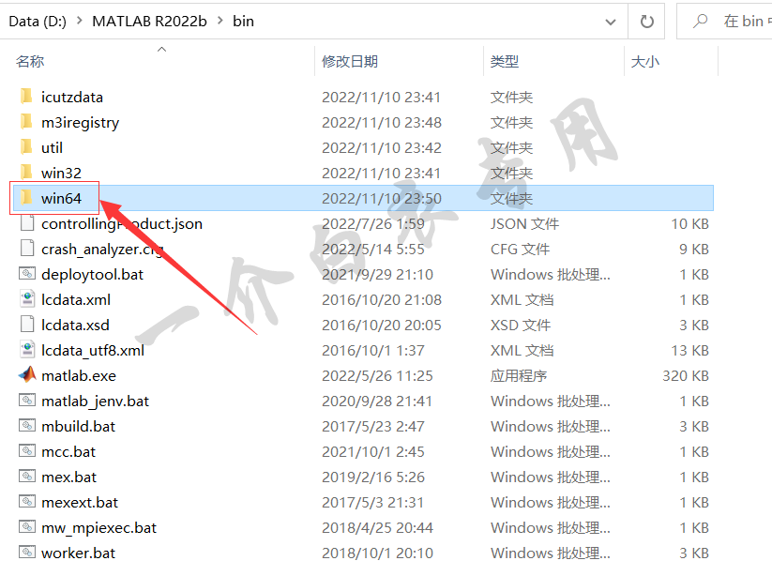Viewport: 772px width, 576px height.
Task: Click the 2022/5/26 11:25 date cell
Action: click(x=377, y=375)
